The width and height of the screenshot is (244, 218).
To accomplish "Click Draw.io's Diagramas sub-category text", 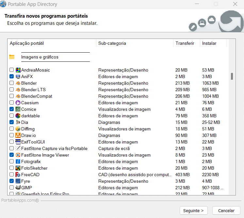I will click(109, 135).
